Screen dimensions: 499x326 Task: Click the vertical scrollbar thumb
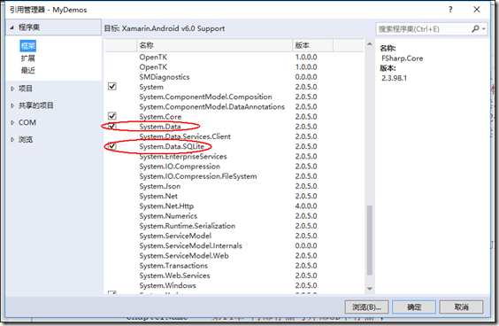370,240
